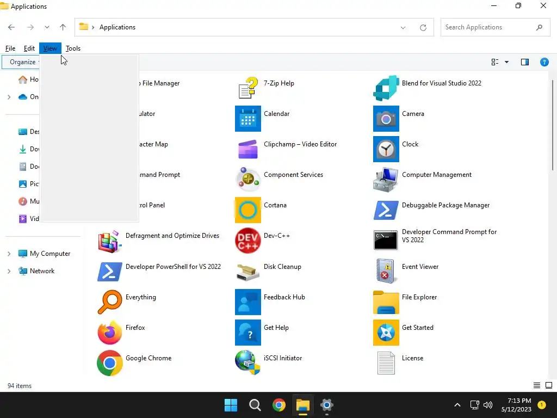The width and height of the screenshot is (557, 418).
Task: Open the 7-Zip Help icon
Action: (247, 88)
